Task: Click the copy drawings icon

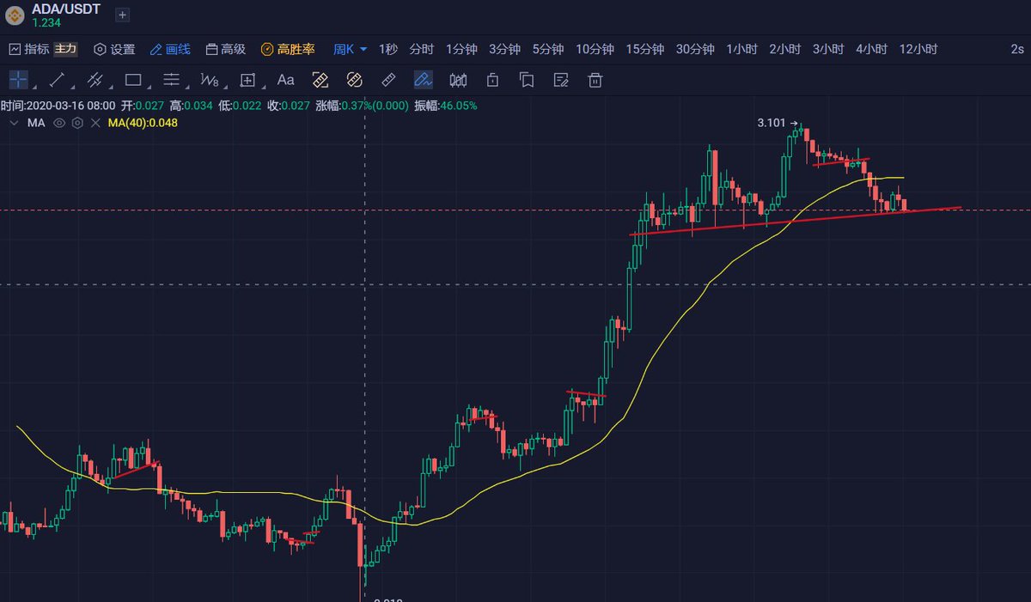Action: [527, 80]
